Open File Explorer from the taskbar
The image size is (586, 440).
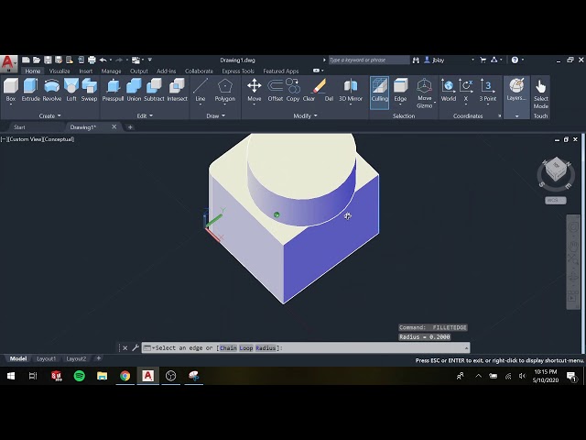click(x=102, y=376)
